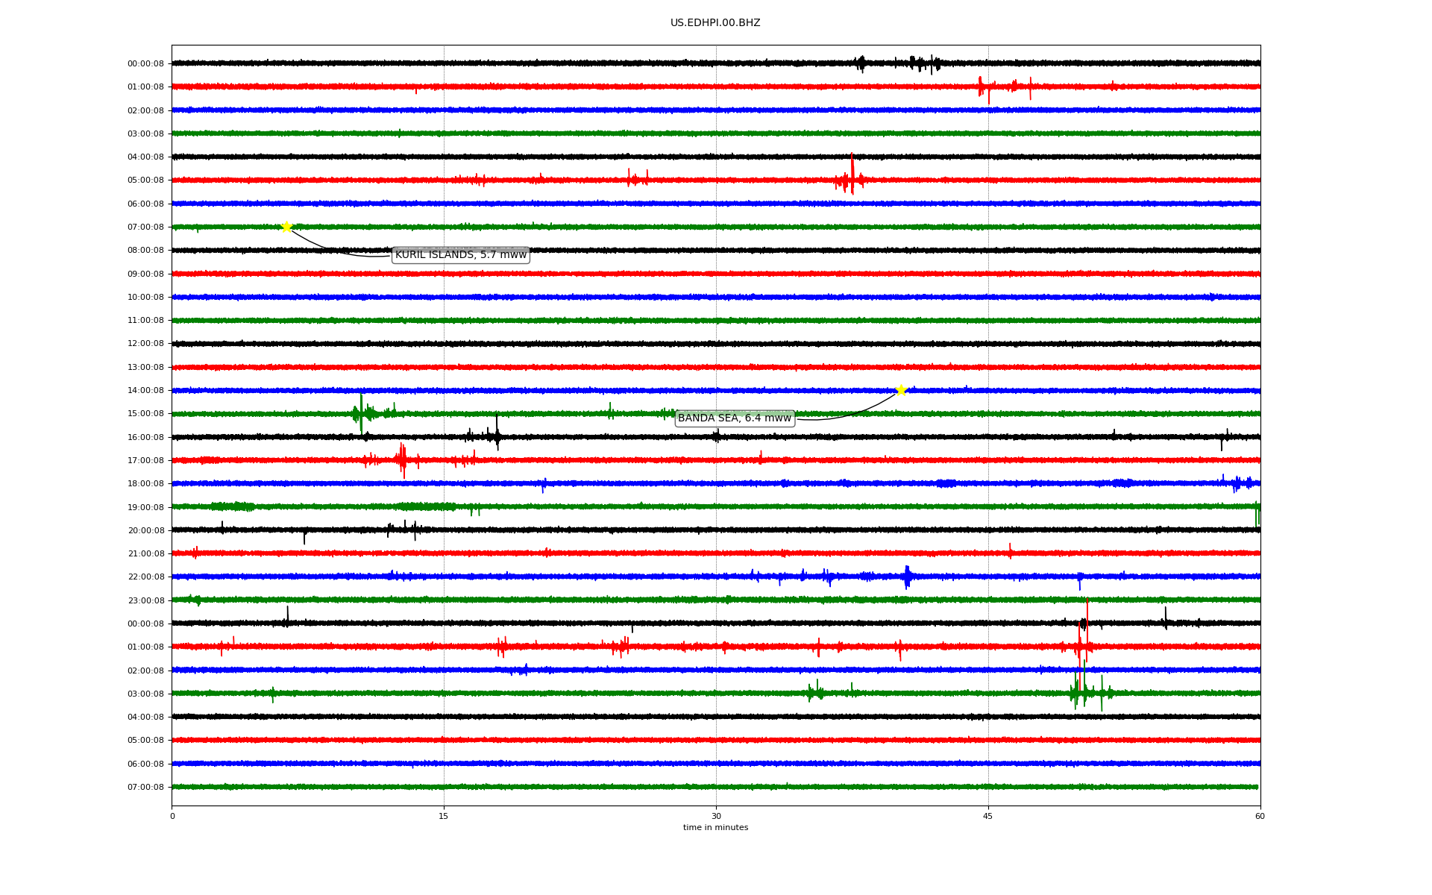Click the Banda Sea yellow star marker

[901, 390]
